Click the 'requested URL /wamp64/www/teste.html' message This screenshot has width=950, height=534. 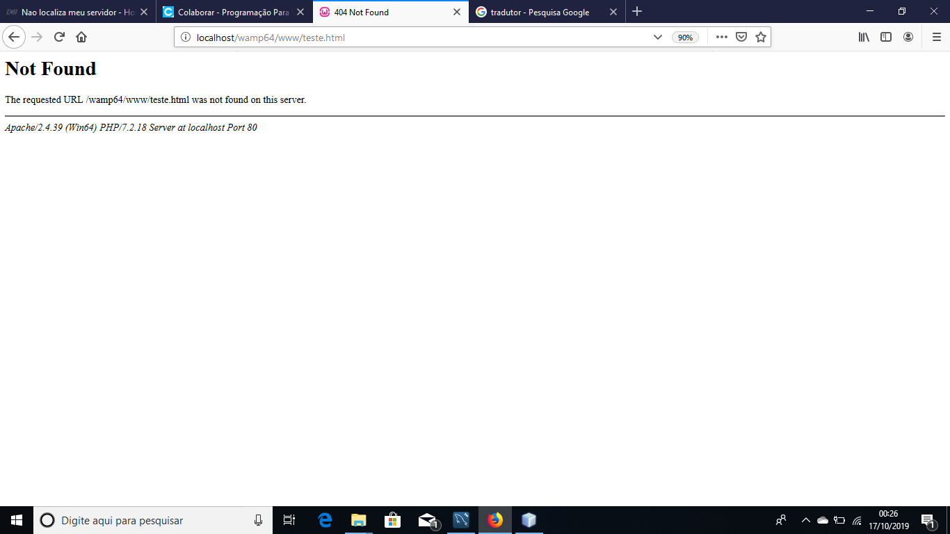pos(155,99)
